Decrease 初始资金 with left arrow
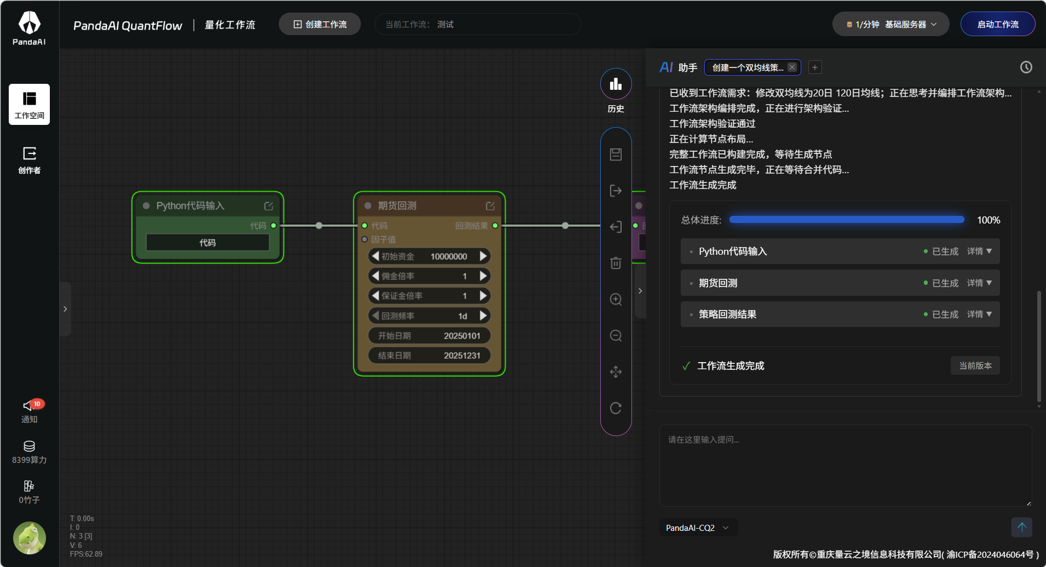This screenshot has height=567, width=1046. point(375,256)
